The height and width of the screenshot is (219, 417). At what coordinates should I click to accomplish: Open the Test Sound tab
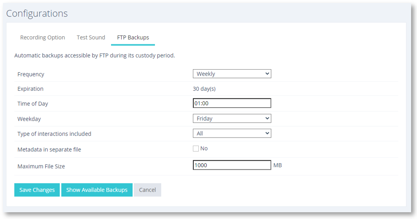click(91, 38)
